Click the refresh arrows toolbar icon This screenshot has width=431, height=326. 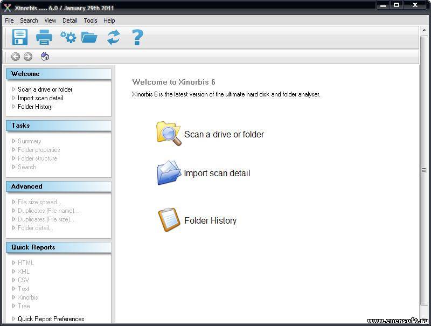tap(114, 37)
